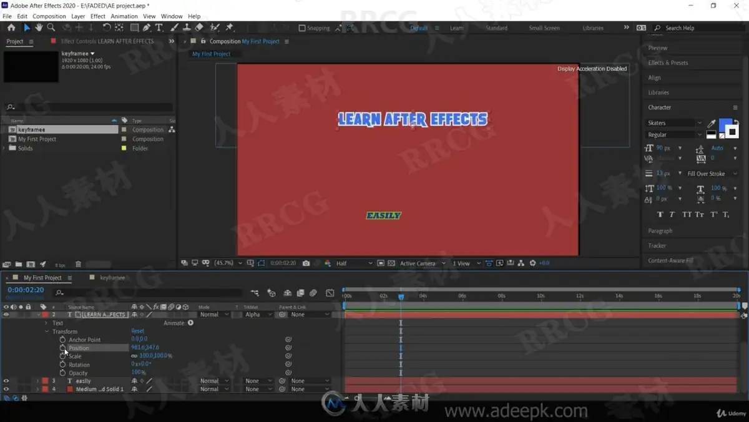Hide the easily layer with eye icon

[6, 381]
